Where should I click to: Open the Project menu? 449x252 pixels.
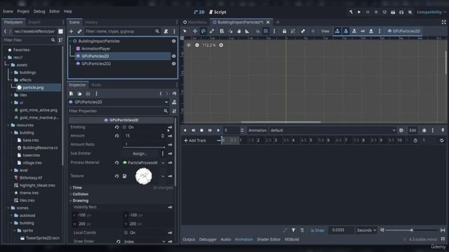pos(23,11)
